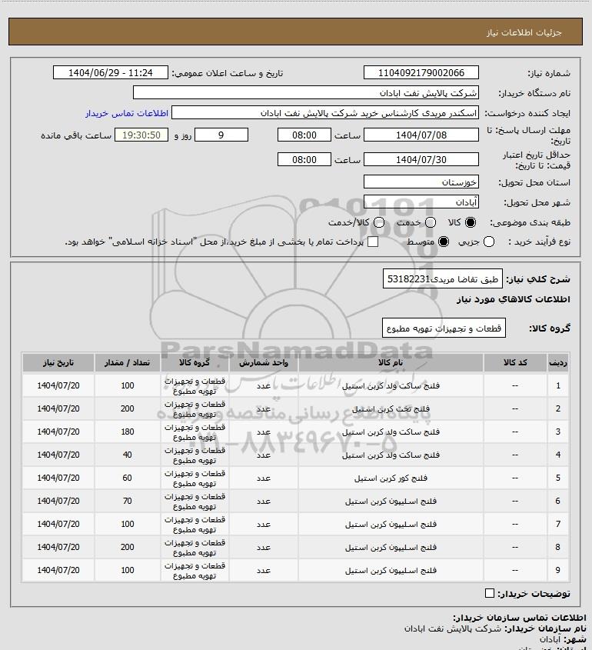Click the remaining time field showing 19:30:50
The height and width of the screenshot is (650, 592).
pyautogui.click(x=141, y=135)
